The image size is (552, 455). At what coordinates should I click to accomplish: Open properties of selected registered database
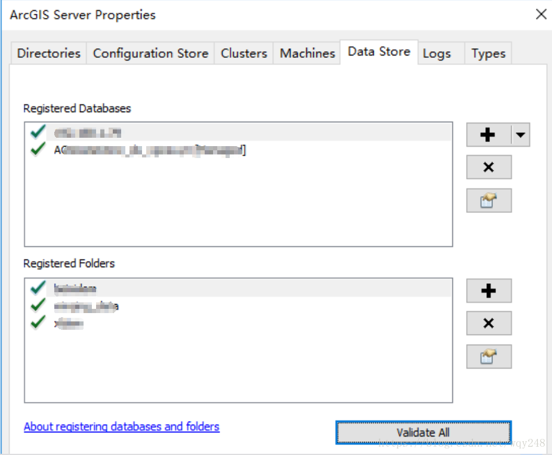[489, 200]
